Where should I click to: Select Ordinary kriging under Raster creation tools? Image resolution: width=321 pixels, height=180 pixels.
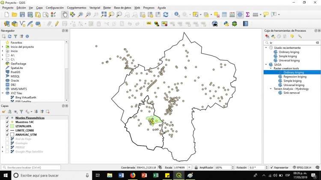(x=294, y=72)
